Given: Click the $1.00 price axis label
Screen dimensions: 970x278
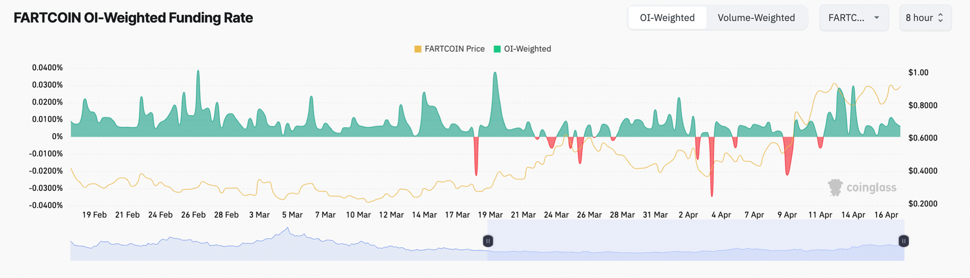Looking at the screenshot, I should (918, 73).
